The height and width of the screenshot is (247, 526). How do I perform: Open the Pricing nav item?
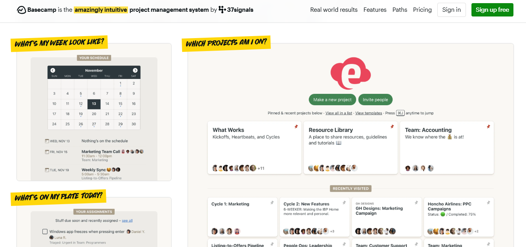click(x=422, y=10)
